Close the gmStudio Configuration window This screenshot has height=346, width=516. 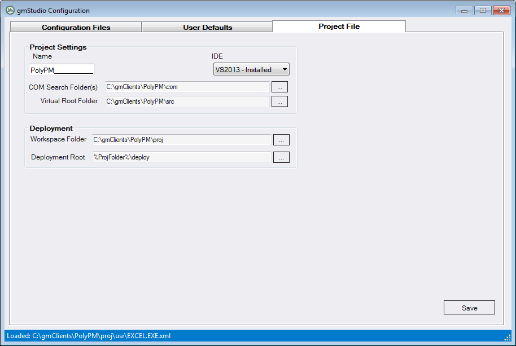point(501,10)
